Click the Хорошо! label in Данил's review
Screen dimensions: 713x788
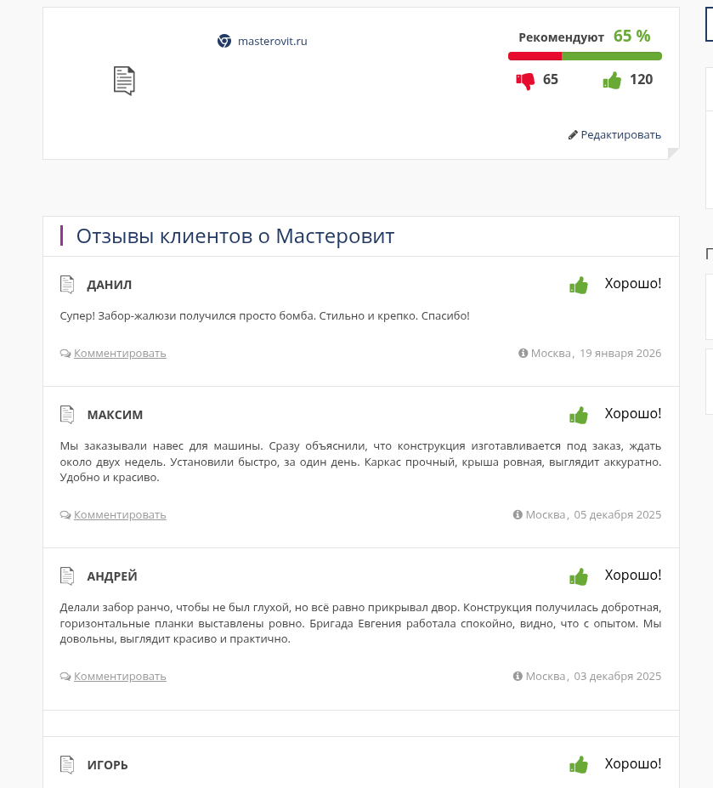tap(632, 283)
